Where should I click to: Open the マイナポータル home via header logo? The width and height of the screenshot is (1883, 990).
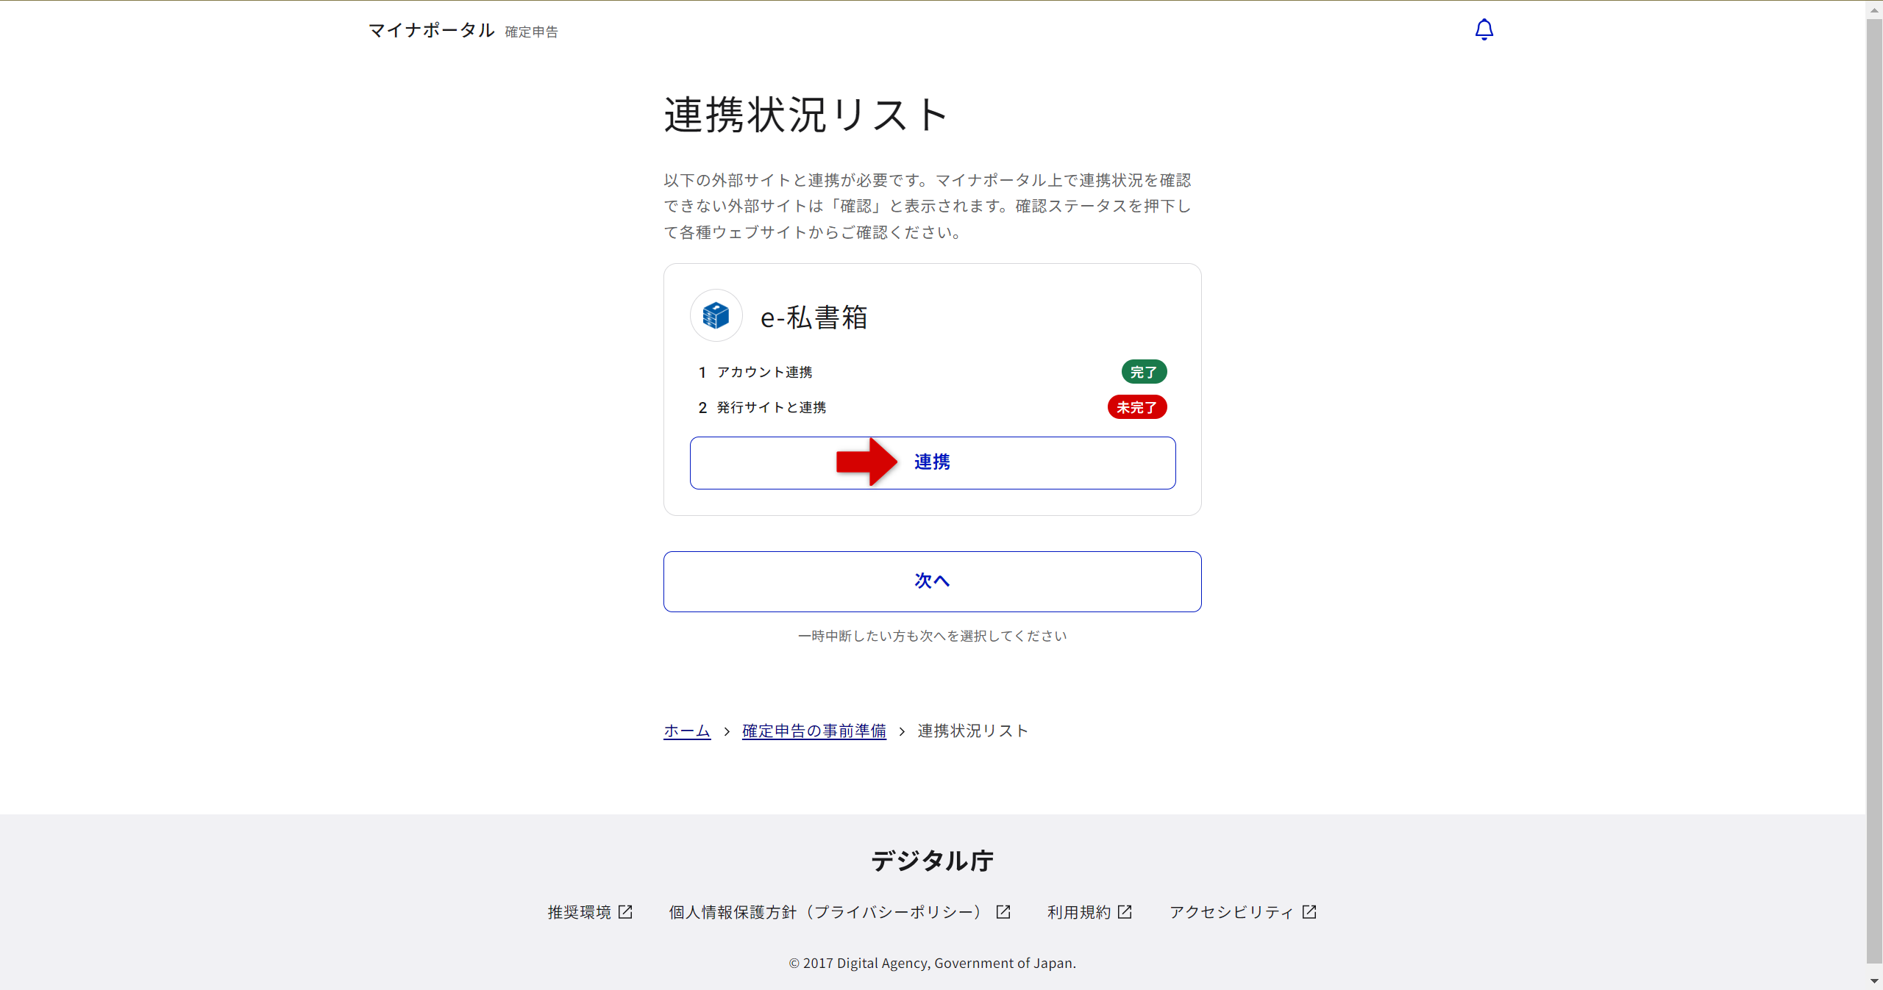click(431, 30)
